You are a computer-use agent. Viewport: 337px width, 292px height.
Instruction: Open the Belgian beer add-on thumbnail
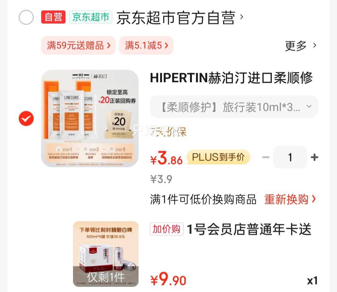106,254
